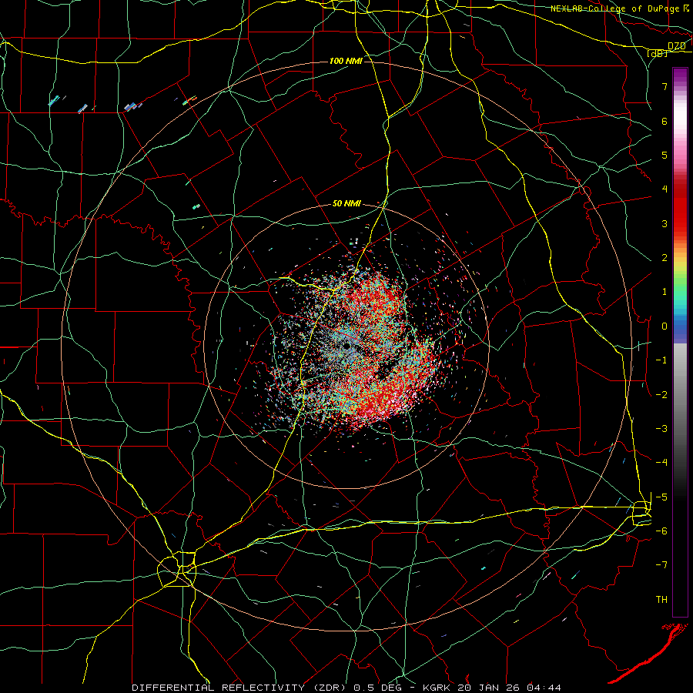
Task: Click the black radar site dot at the rings' center
Action: point(347,346)
